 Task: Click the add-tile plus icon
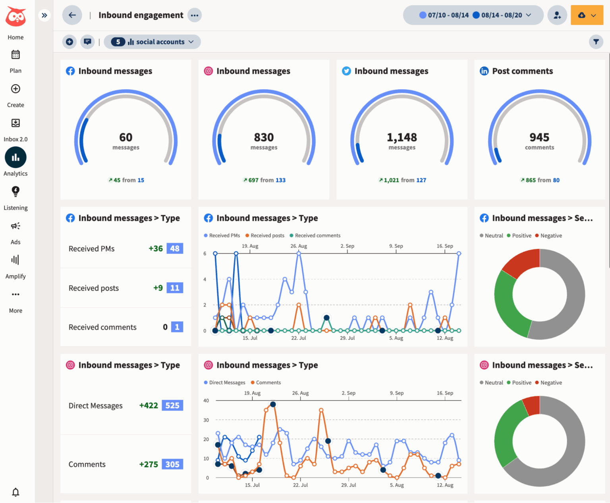69,41
